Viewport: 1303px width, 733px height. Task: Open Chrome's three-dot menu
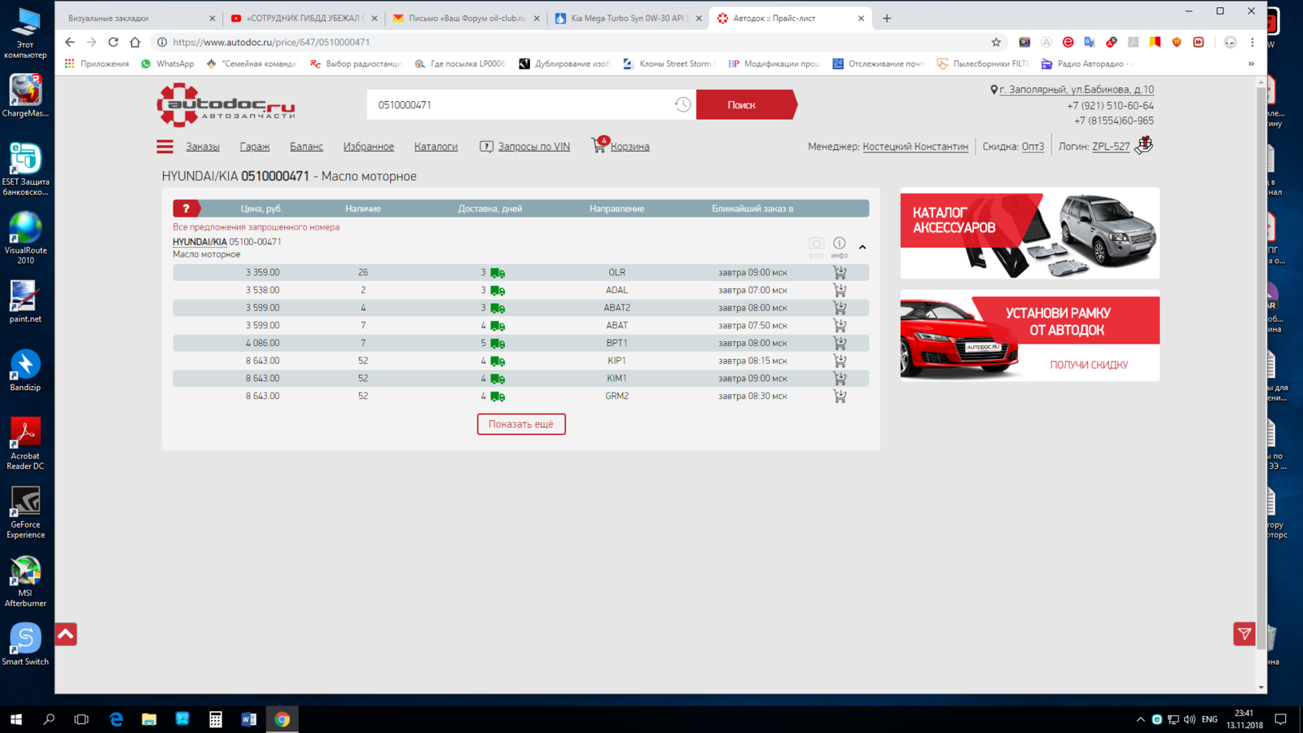(x=1253, y=42)
